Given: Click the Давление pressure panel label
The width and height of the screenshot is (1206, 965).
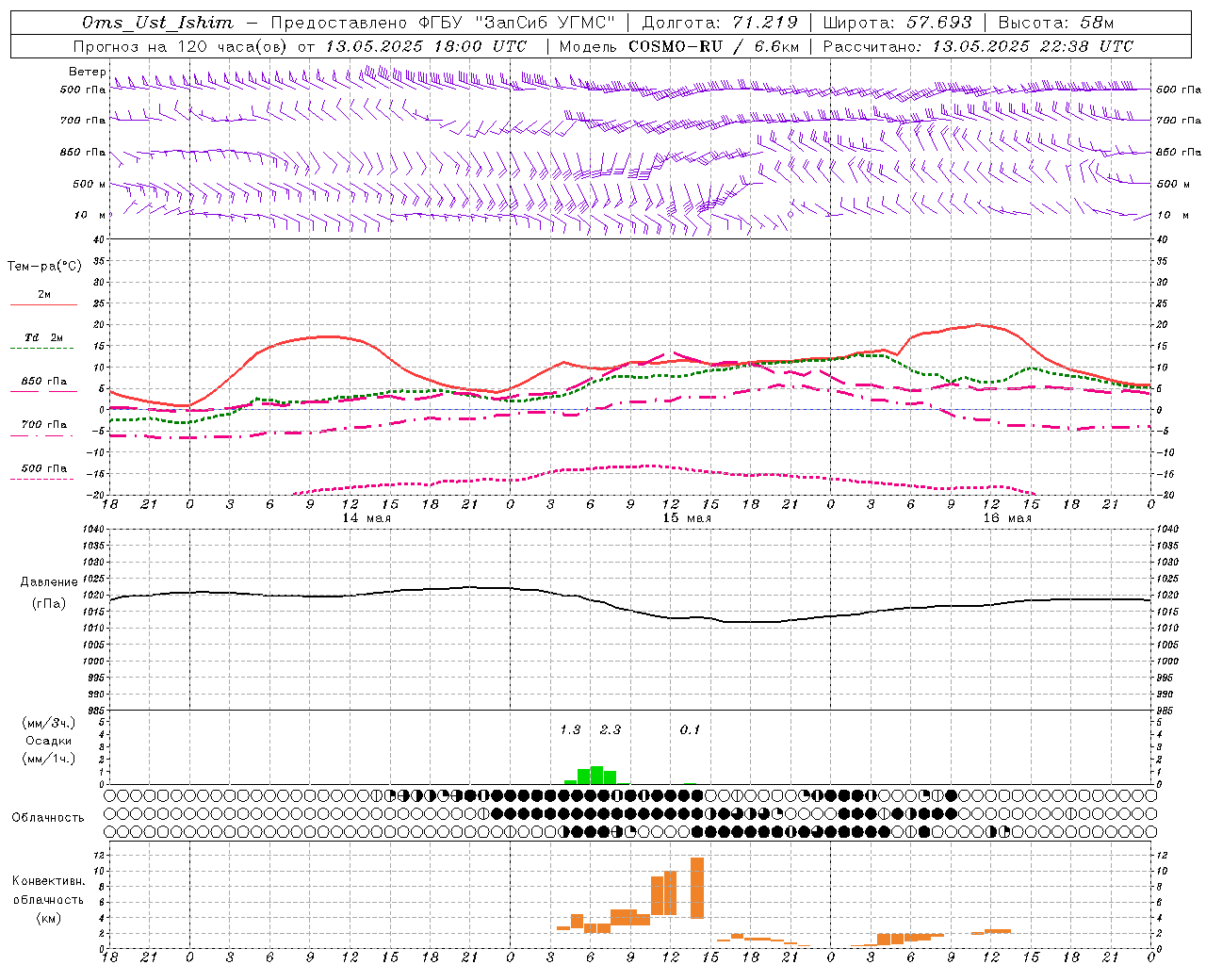Looking at the screenshot, I should point(49,582).
